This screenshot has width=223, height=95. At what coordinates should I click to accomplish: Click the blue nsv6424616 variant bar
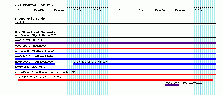tap(115, 59)
